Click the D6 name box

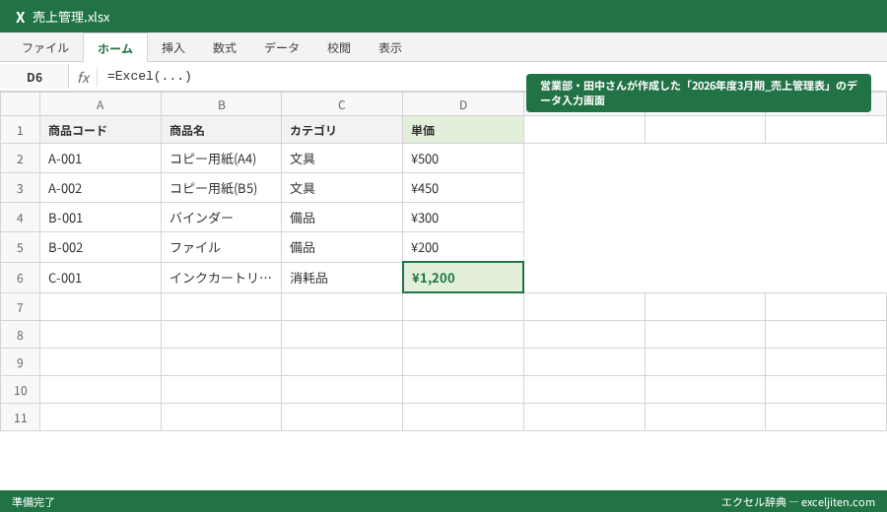(x=34, y=78)
